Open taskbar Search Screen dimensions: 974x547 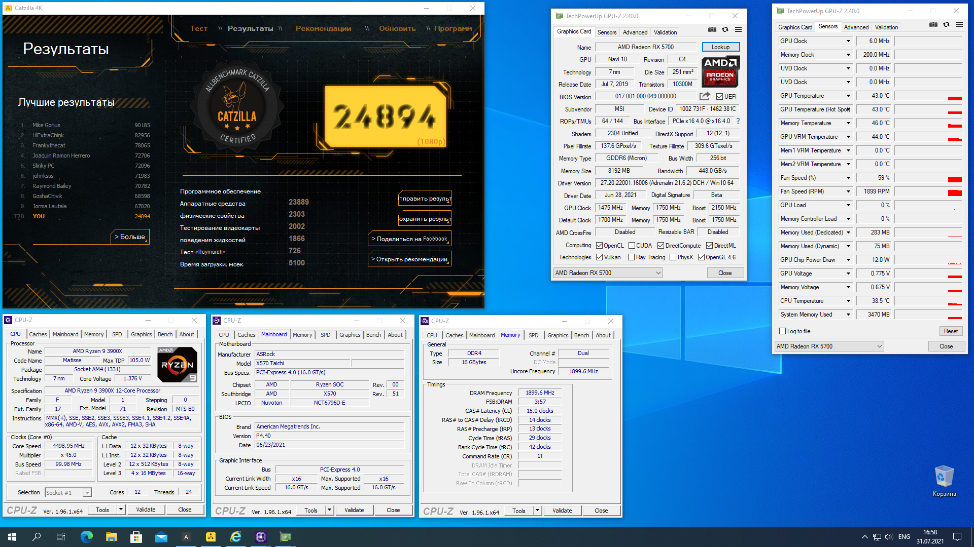pyautogui.click(x=37, y=537)
